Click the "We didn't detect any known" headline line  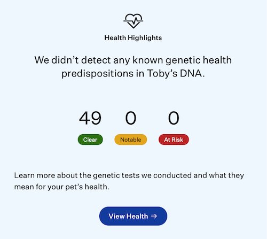[99, 60]
